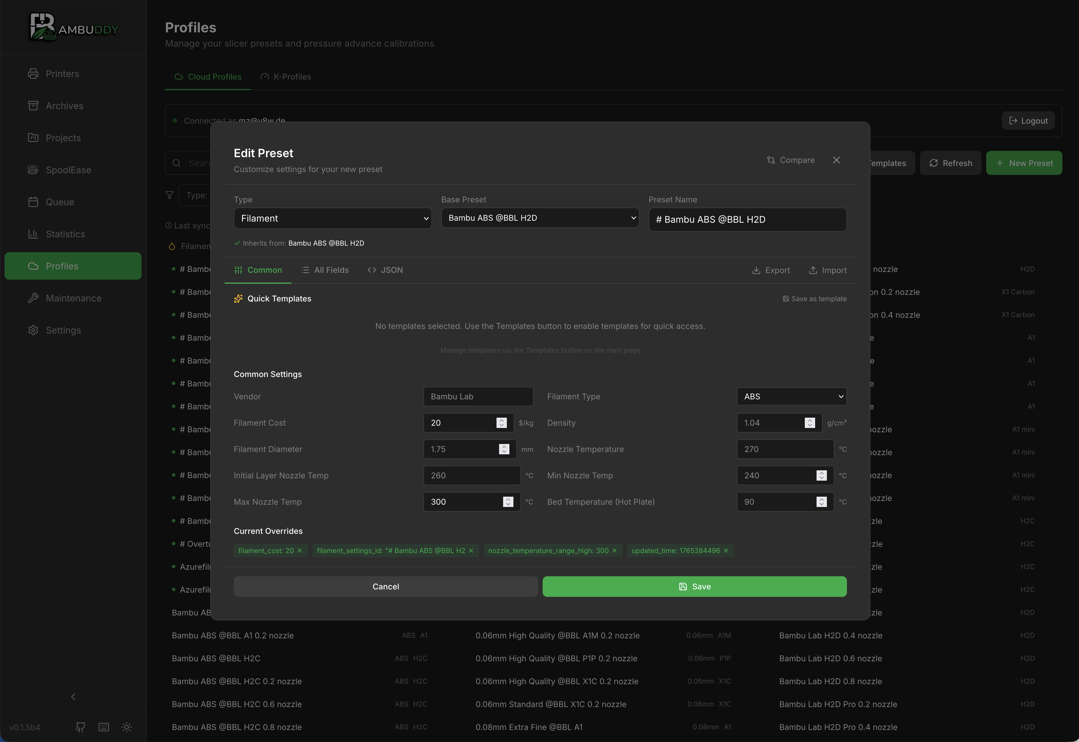Expand the Base Preset dropdown
The height and width of the screenshot is (742, 1079).
pos(540,218)
